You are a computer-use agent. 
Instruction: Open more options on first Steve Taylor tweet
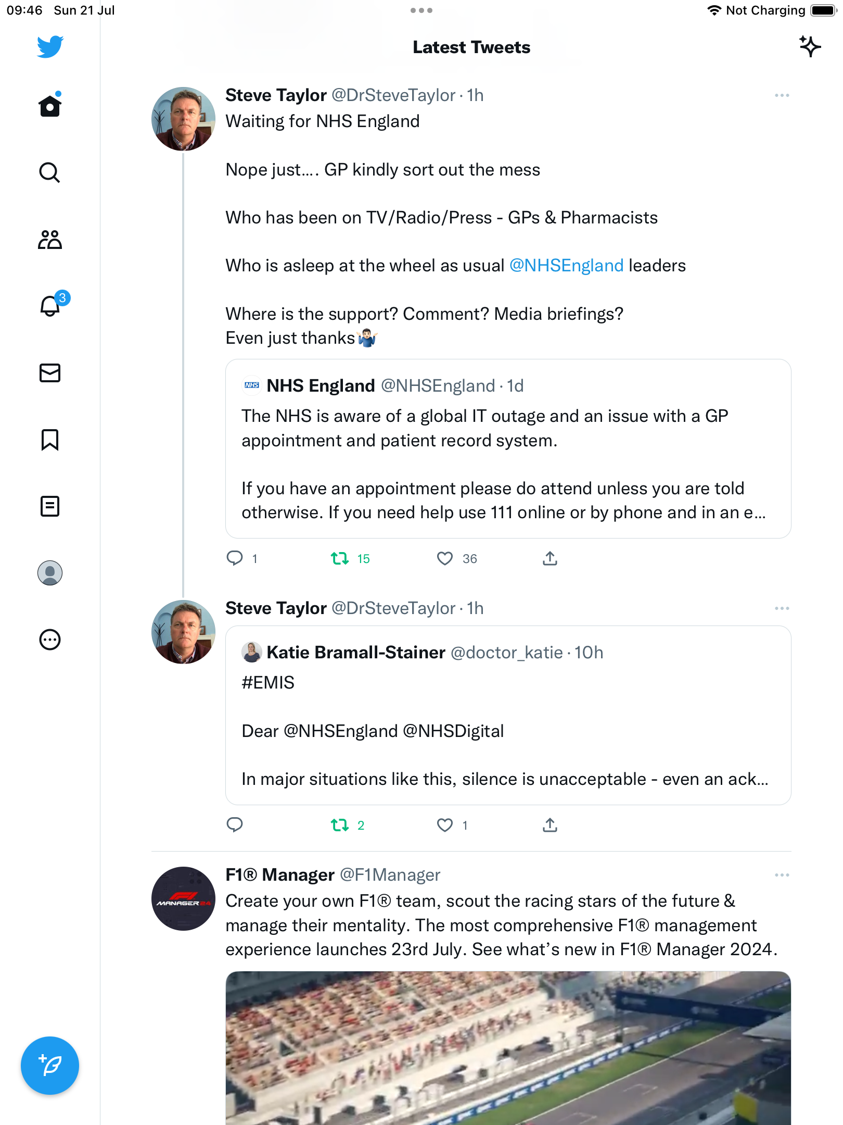pos(782,96)
